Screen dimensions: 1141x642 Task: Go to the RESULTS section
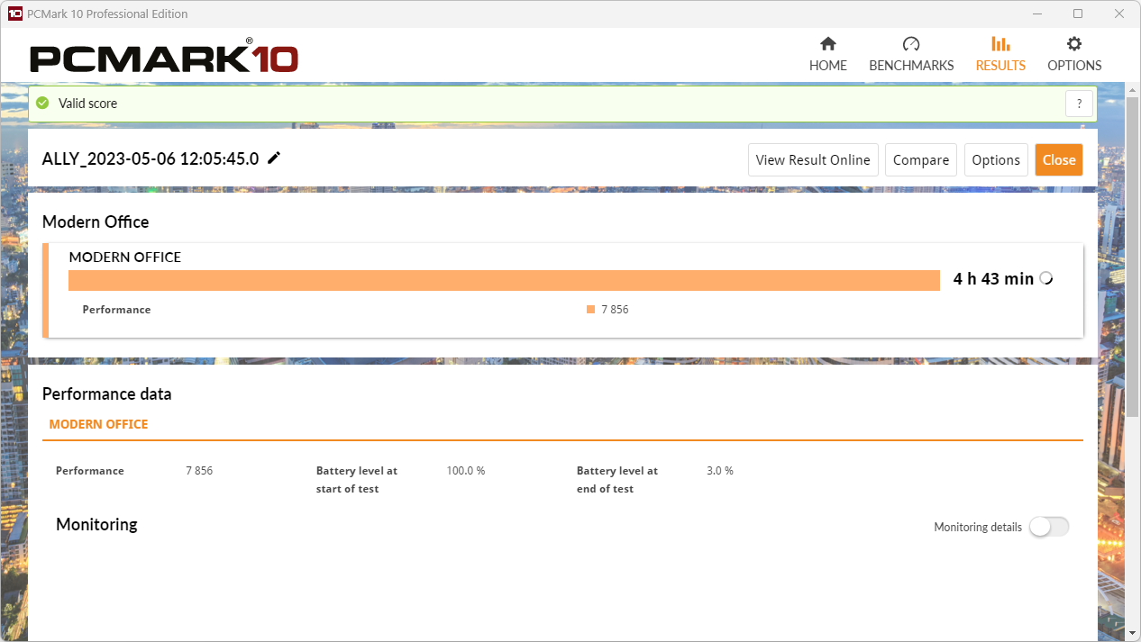(1000, 55)
